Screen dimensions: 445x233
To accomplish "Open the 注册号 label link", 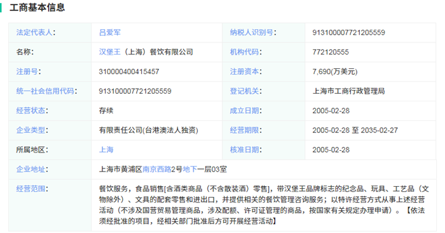I will coord(27,72).
